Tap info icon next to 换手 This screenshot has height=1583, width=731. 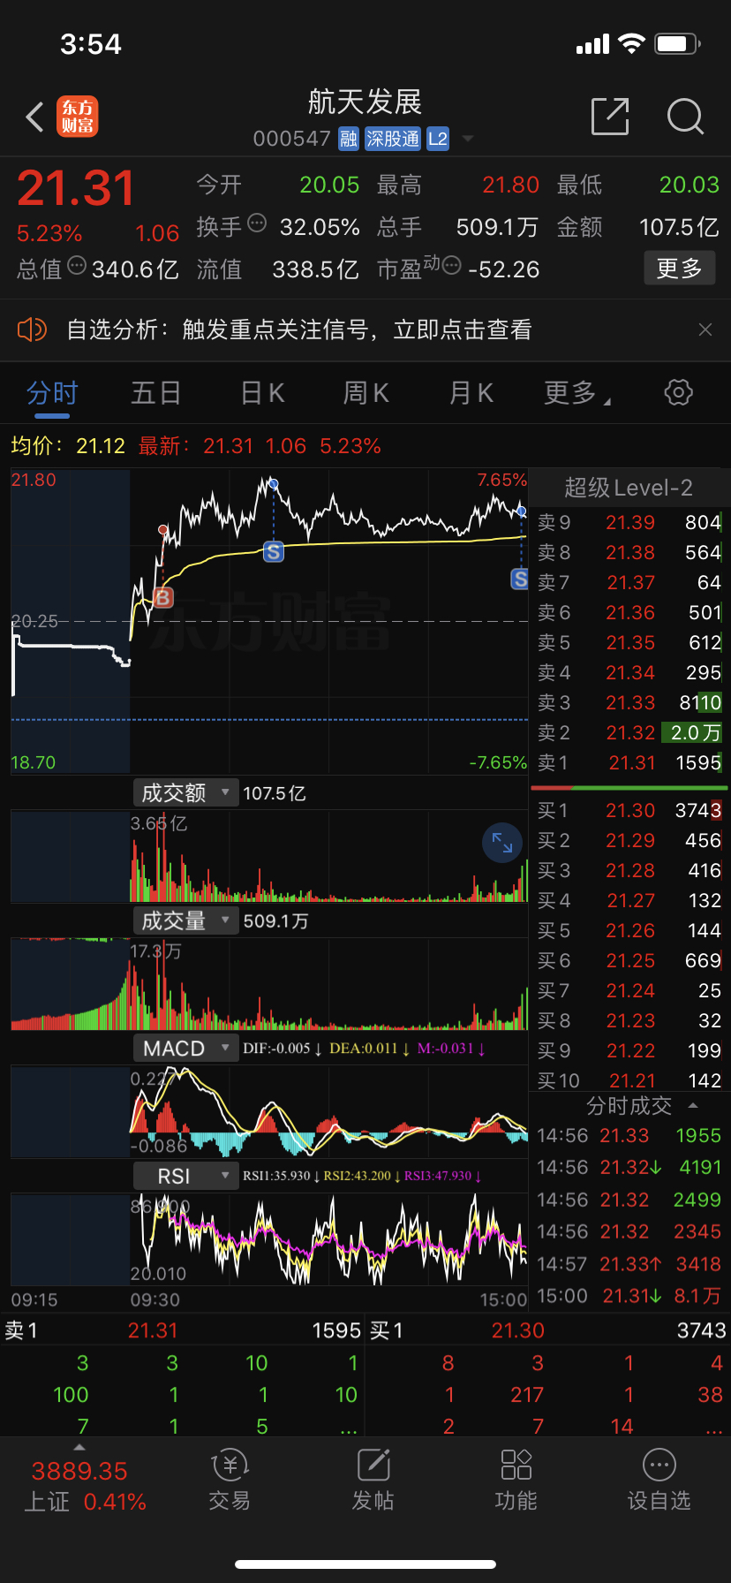257,223
